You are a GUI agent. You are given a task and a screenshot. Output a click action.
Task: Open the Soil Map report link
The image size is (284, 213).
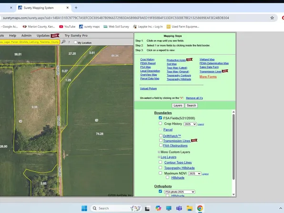point(172,64)
